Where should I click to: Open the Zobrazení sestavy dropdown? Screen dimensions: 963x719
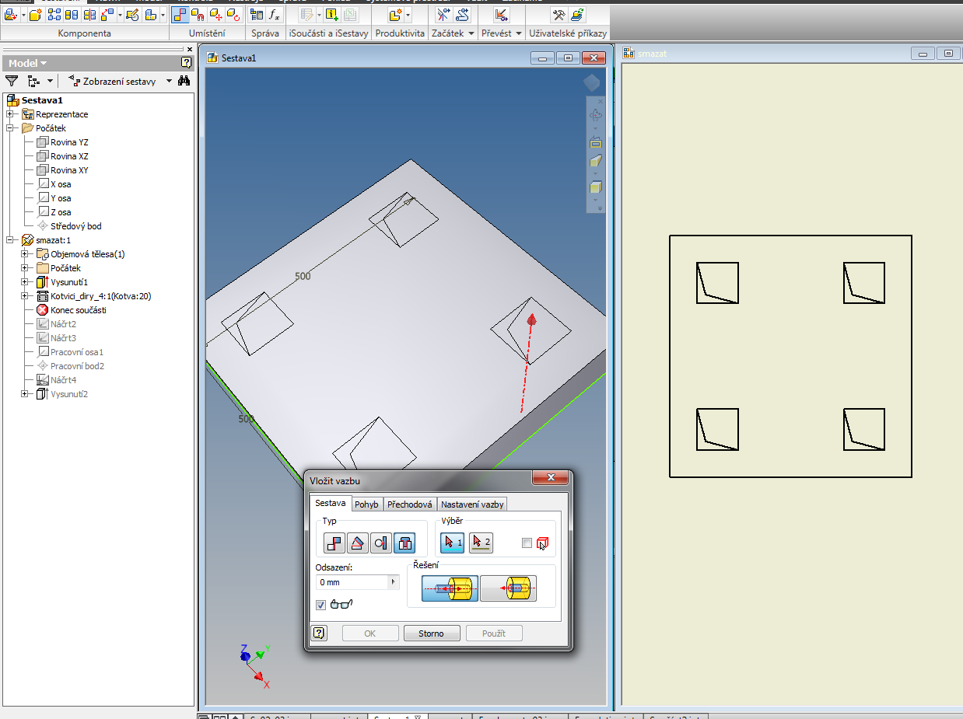169,81
